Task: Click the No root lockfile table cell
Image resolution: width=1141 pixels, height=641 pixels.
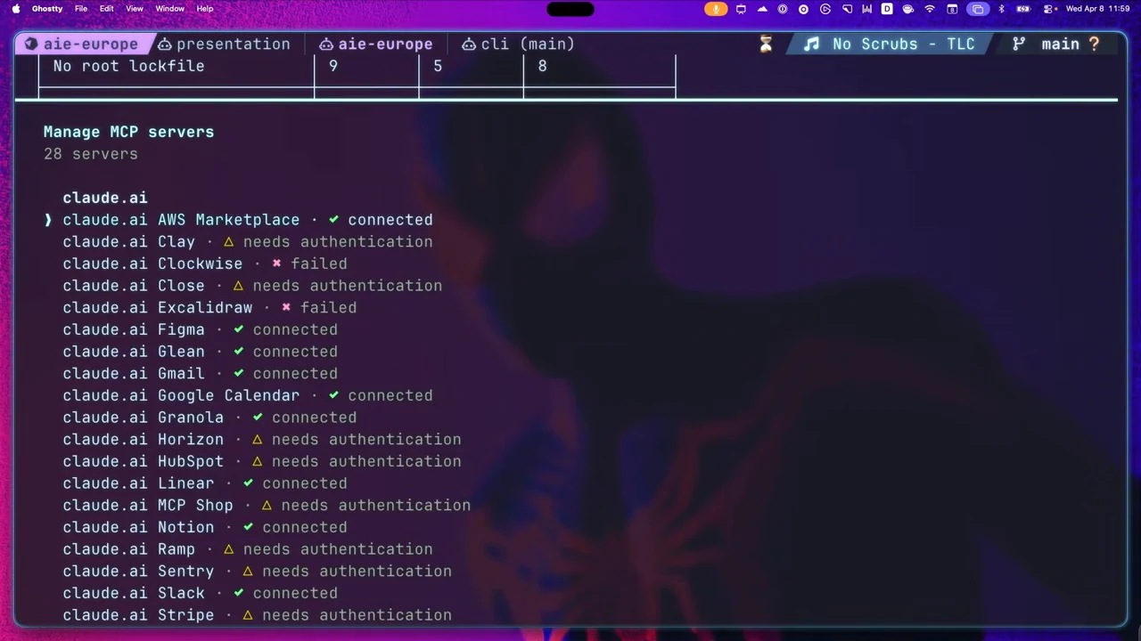Action: point(128,66)
